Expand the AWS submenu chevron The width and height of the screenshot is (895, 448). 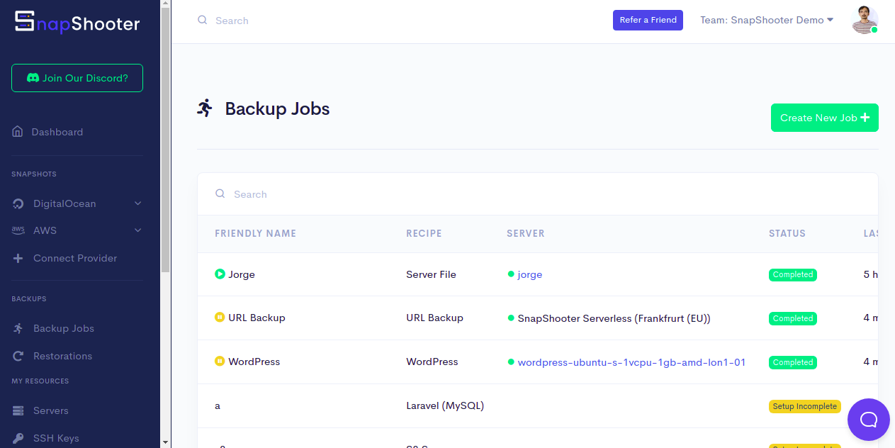pos(138,230)
